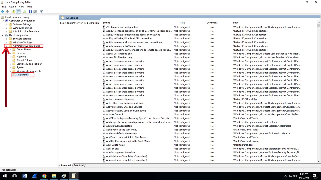Sort by the State column header
The height and width of the screenshot is (180, 321).
point(182,23)
